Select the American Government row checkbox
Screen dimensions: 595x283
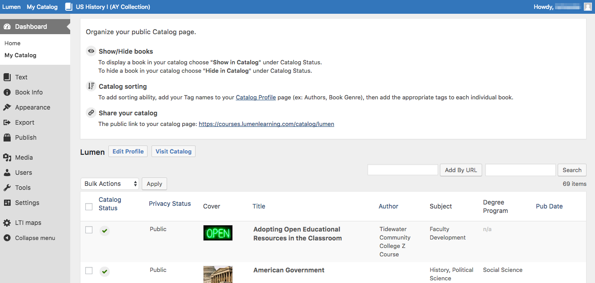click(89, 271)
